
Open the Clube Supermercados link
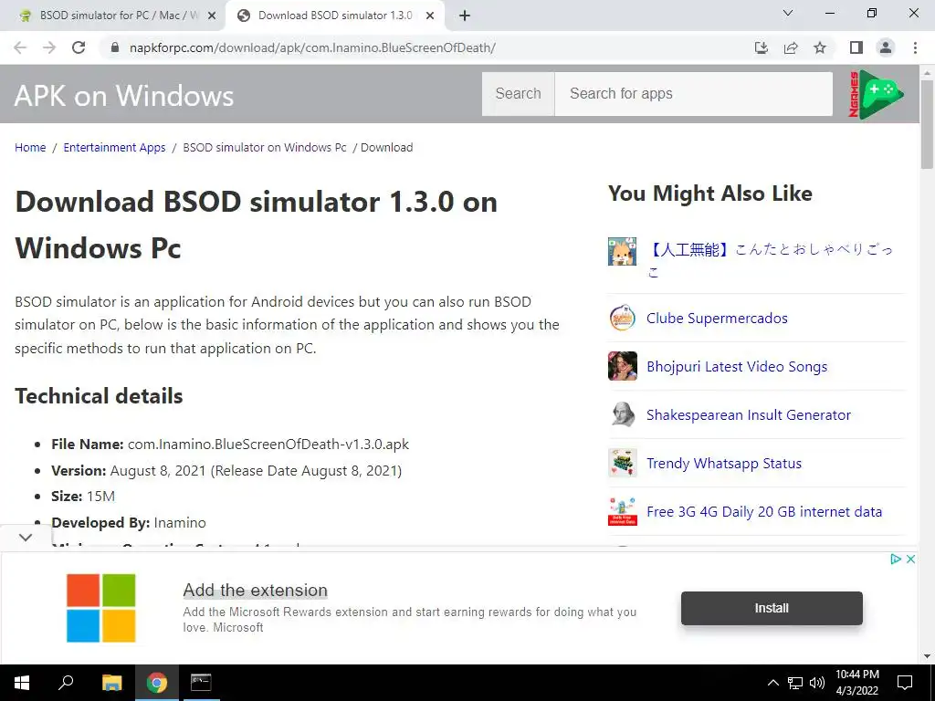point(717,318)
